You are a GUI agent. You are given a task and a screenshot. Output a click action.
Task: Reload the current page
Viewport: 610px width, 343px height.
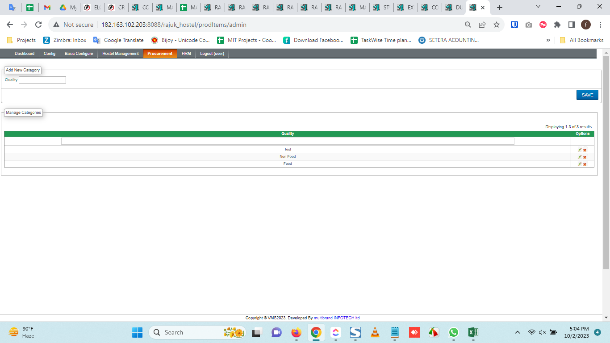[38, 25]
